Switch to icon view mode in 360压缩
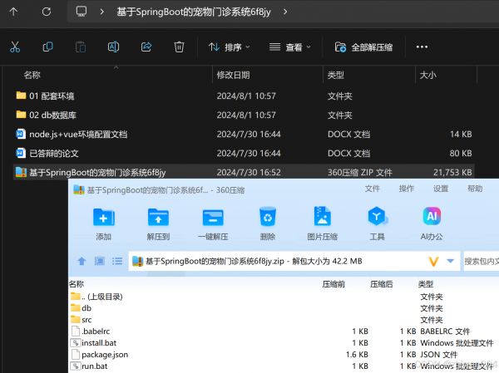Screen dimensions: 499x373 [x=99, y=262]
